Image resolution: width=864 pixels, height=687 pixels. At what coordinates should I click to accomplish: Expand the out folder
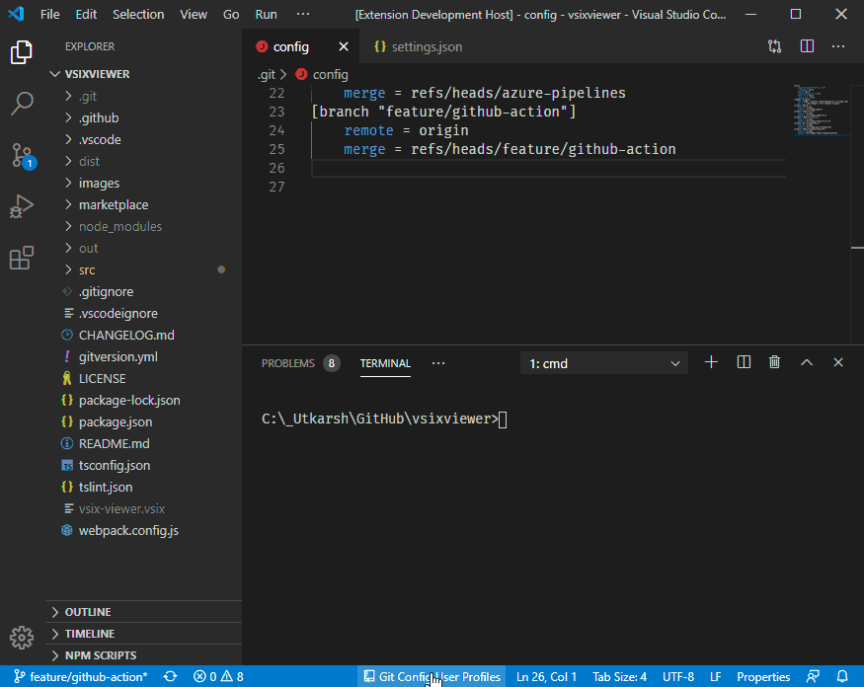pos(144,249)
